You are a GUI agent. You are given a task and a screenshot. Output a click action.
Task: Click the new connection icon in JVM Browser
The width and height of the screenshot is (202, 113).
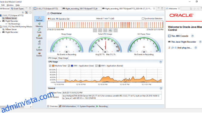pos(27,12)
